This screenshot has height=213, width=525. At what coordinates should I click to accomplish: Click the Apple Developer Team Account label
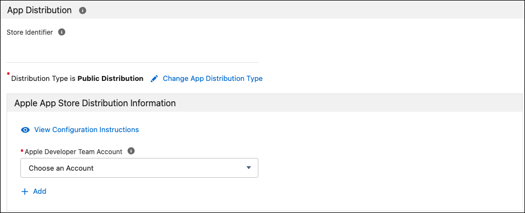tap(74, 151)
